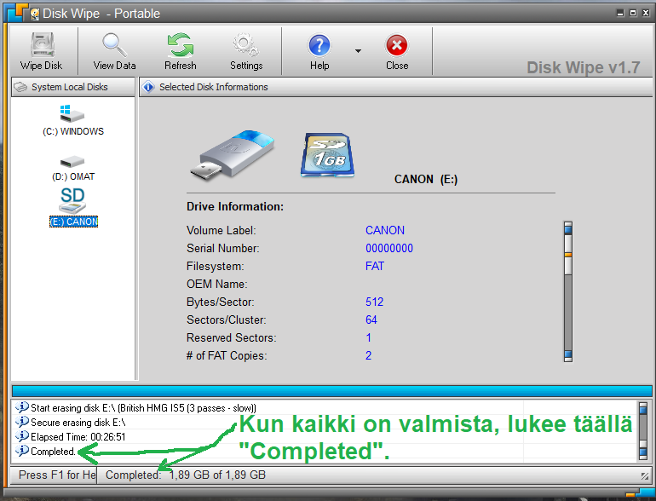Minimize the Disk Wipe window
The height and width of the screenshot is (501, 656).
620,13
